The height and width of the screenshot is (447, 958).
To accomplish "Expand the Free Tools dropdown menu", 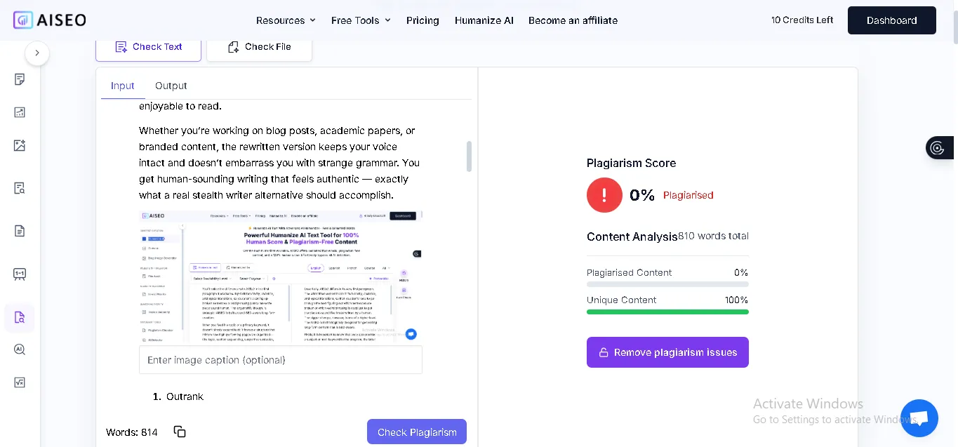I will [x=361, y=20].
